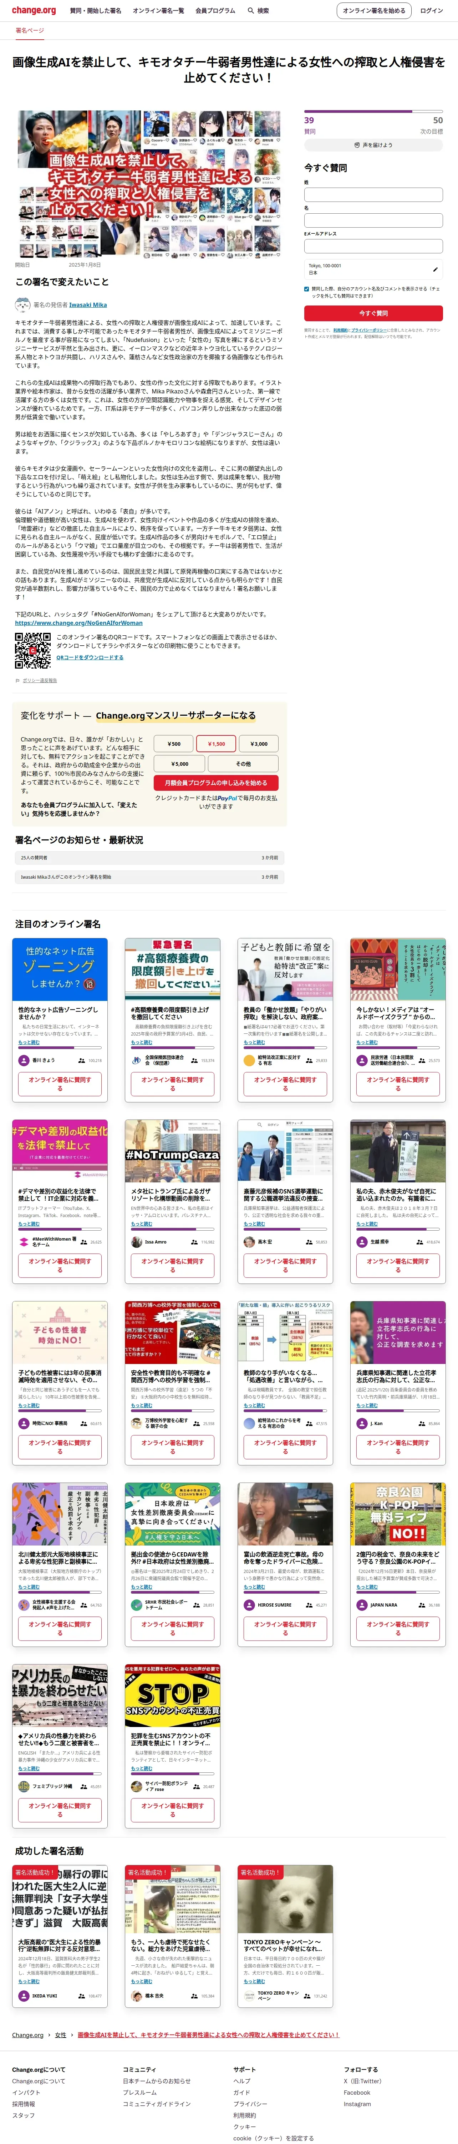
Task: Click the Change.org breadcrumb link
Action: pyautogui.click(x=27, y=2034)
